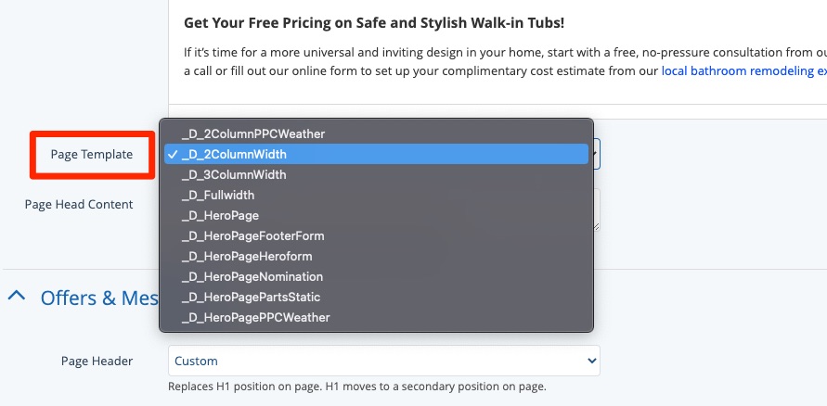Select the _D_Fullwidth template
Viewport: 827px width, 406px height.
pyautogui.click(x=218, y=196)
